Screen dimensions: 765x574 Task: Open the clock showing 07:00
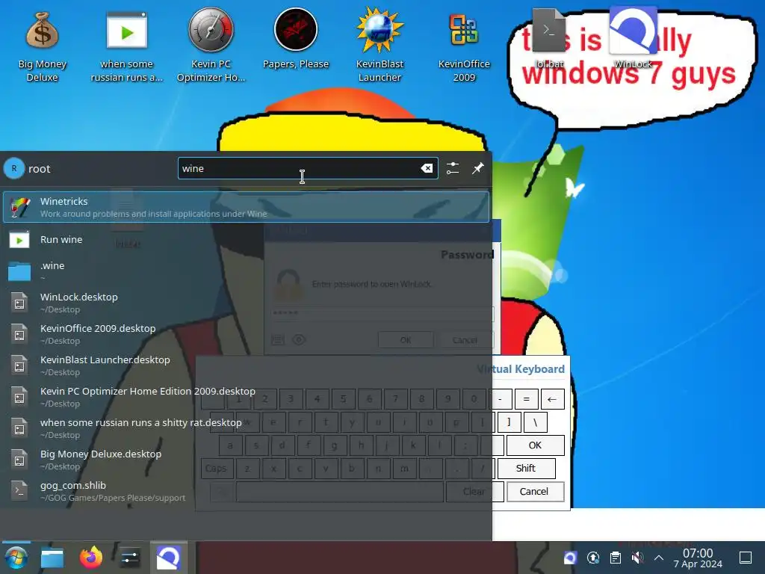(x=698, y=558)
